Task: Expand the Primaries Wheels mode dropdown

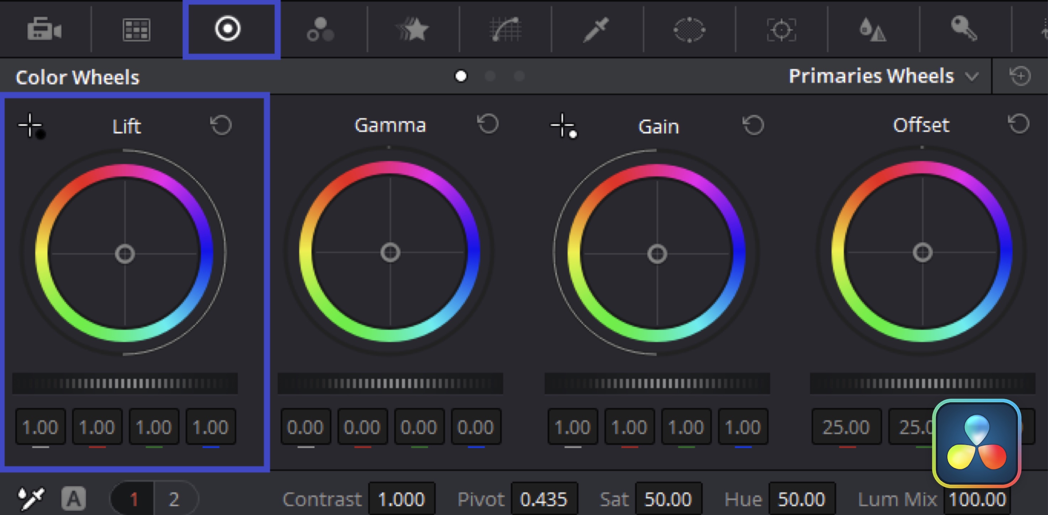Action: (x=971, y=76)
